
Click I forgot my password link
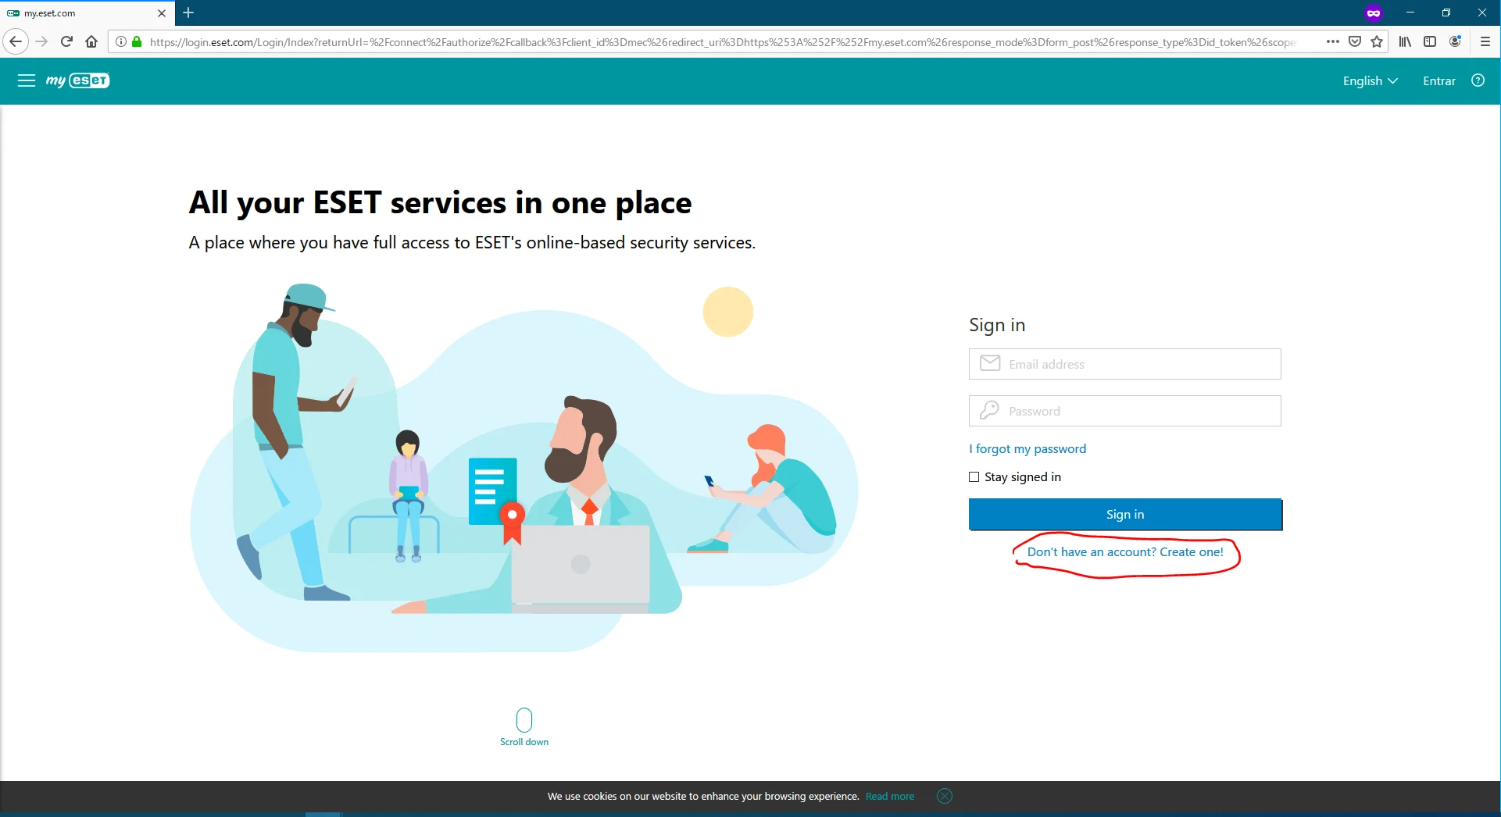(x=1027, y=448)
